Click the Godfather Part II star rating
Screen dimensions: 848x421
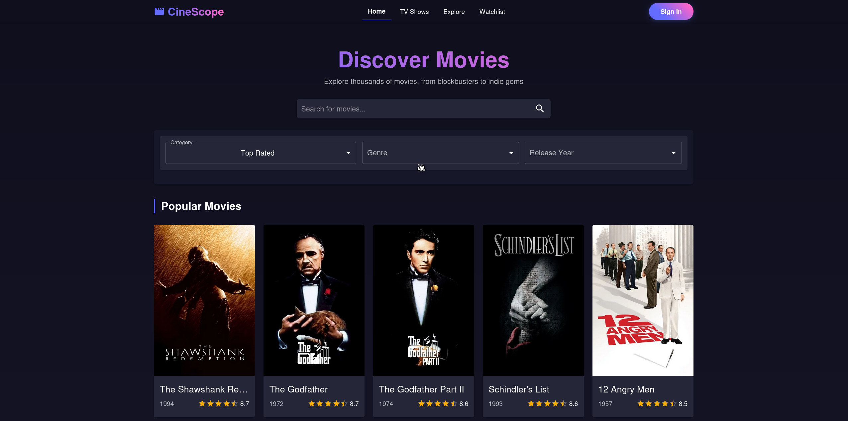click(x=437, y=403)
